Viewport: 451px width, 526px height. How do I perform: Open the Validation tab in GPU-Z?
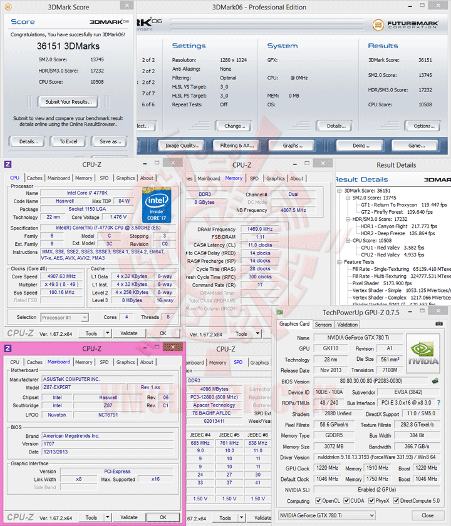(348, 325)
